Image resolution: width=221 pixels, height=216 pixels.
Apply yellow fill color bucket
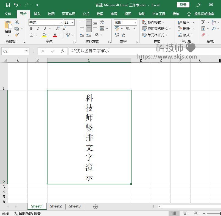pyautogui.click(x=44, y=35)
